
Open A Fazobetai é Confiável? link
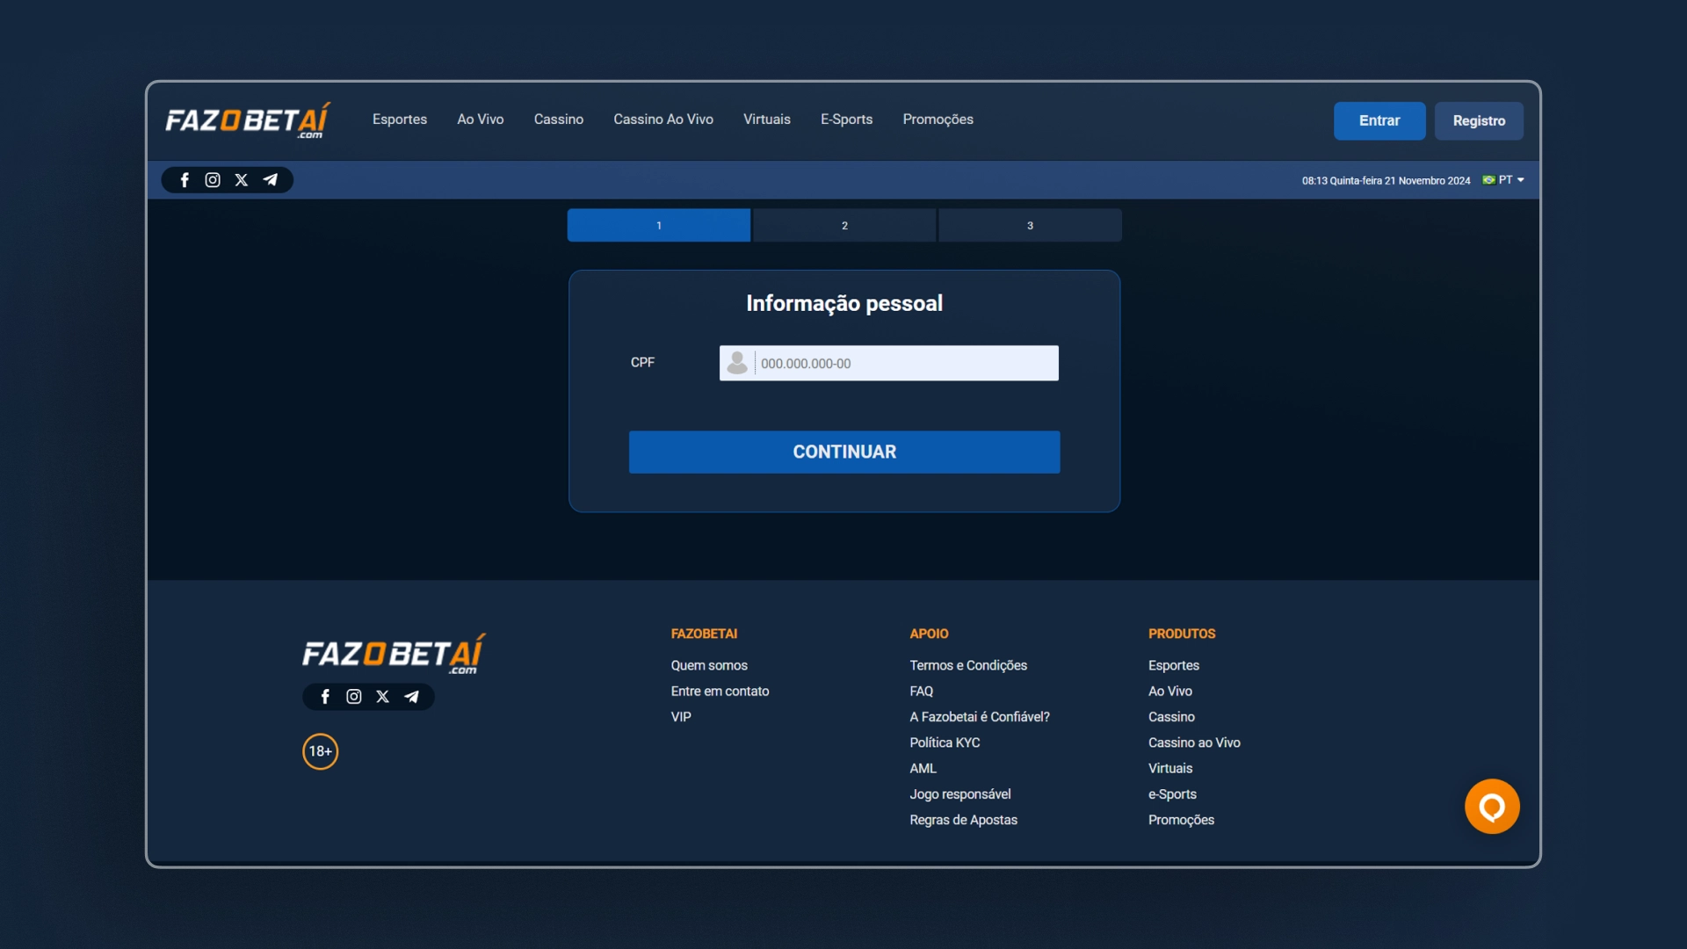[980, 717]
